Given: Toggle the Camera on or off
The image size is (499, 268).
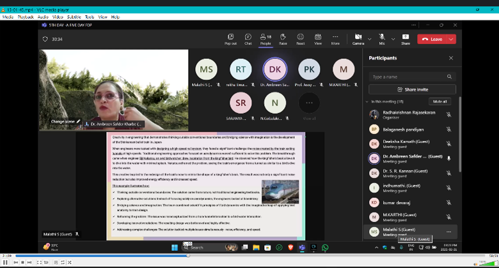Looking at the screenshot, I should [x=357, y=38].
